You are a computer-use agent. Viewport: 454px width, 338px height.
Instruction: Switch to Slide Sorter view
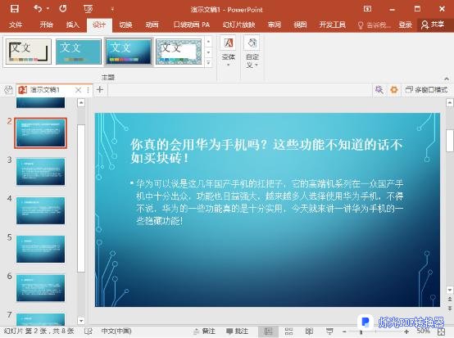[x=288, y=331]
